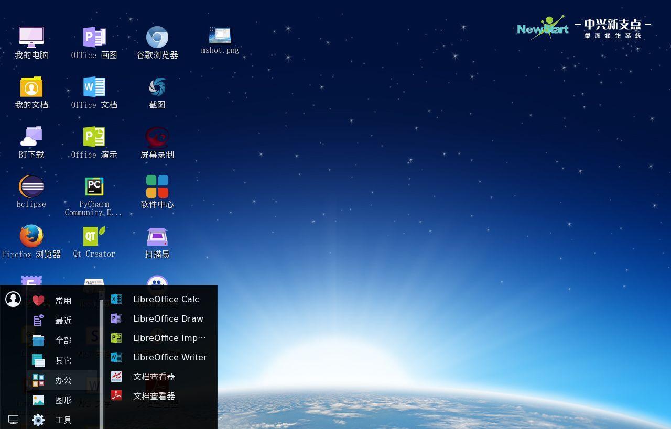
Task: Open the Office 演示 desktop shortcut
Action: tap(94, 142)
